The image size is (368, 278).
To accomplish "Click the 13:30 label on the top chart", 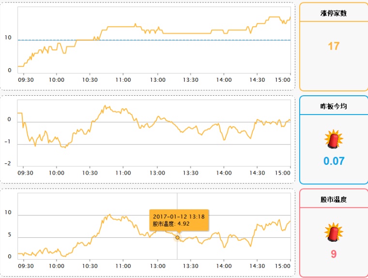I will (x=191, y=80).
